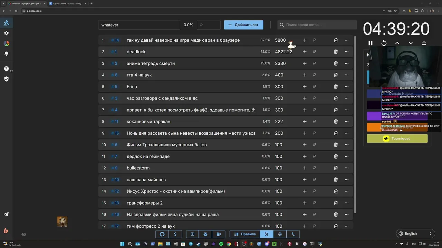Open the orange Boosty logo in sidebar
The image size is (442, 248).
[6, 231]
